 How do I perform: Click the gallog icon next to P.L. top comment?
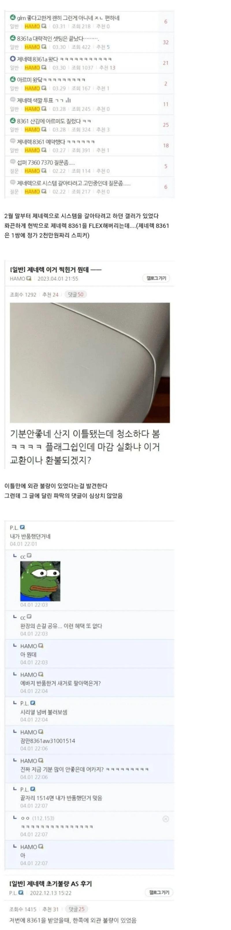pos(23,527)
